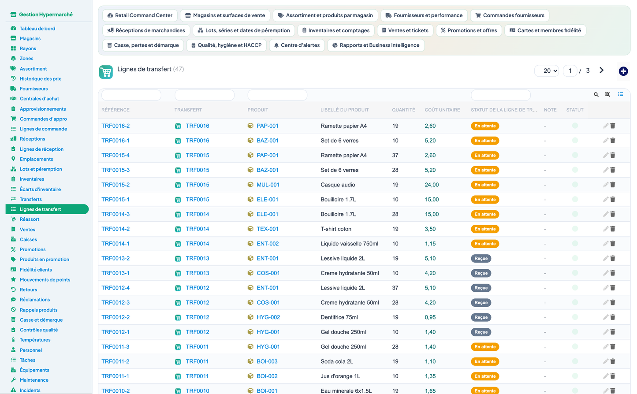Click edit pencil for row TRF0014-3
Screen dimensions: 637x394
tap(606, 214)
